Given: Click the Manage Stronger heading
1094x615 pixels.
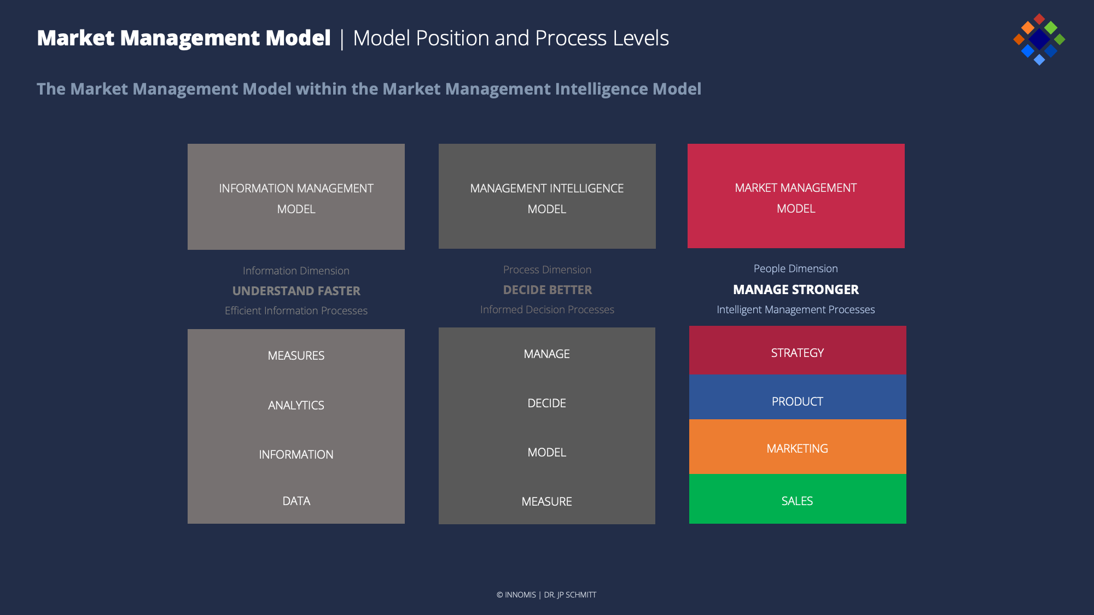Looking at the screenshot, I should point(795,289).
